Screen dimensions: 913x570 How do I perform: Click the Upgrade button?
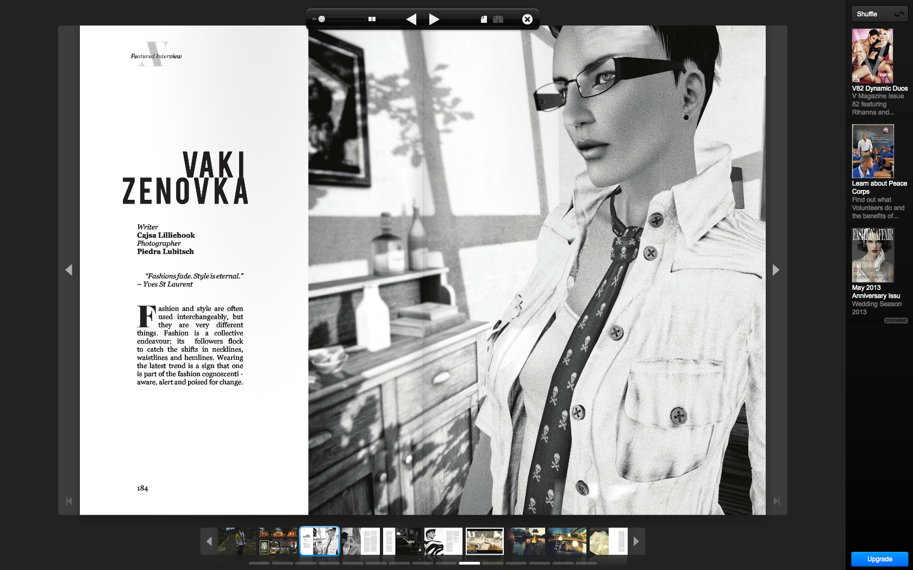tap(880, 559)
